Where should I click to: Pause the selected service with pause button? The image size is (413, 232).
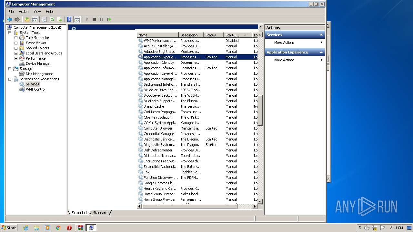pos(102,19)
